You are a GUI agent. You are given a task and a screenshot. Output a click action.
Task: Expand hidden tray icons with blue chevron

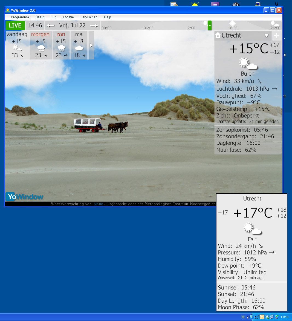pos(252,317)
